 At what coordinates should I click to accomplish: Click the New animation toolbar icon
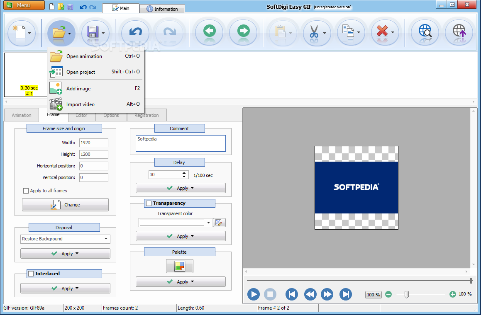click(x=19, y=32)
